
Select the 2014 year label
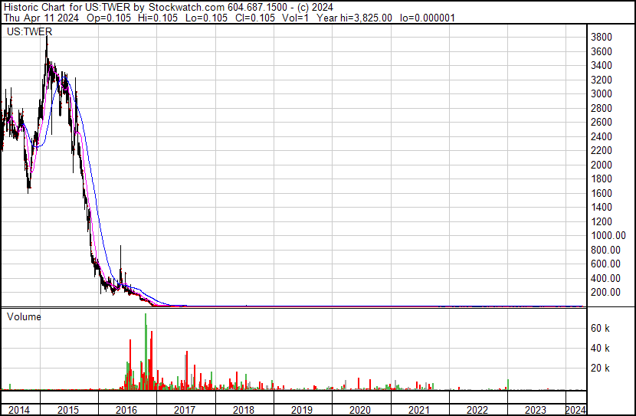pos(19,410)
